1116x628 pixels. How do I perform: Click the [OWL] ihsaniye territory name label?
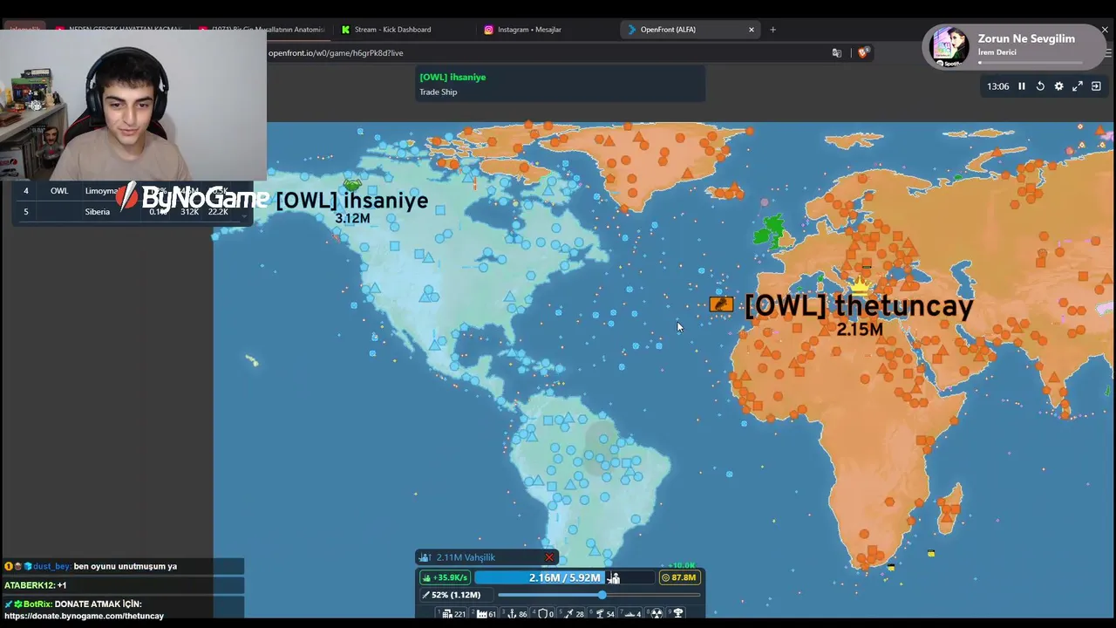coord(352,201)
